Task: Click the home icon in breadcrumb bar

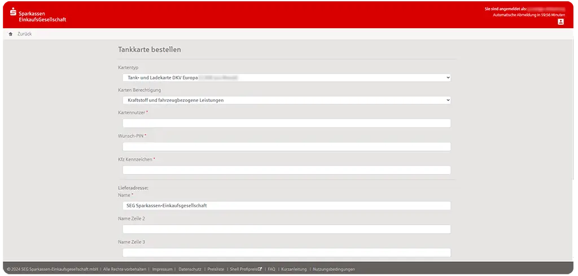Action: click(x=11, y=34)
